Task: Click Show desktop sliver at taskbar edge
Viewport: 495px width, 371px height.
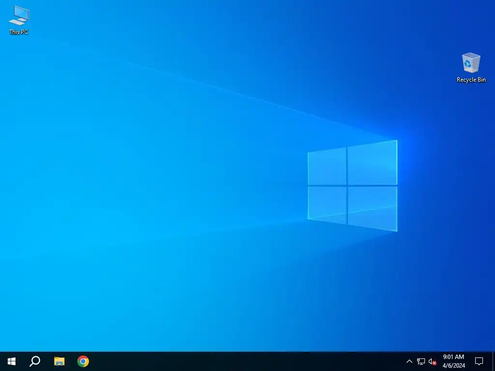Action: tap(494, 361)
